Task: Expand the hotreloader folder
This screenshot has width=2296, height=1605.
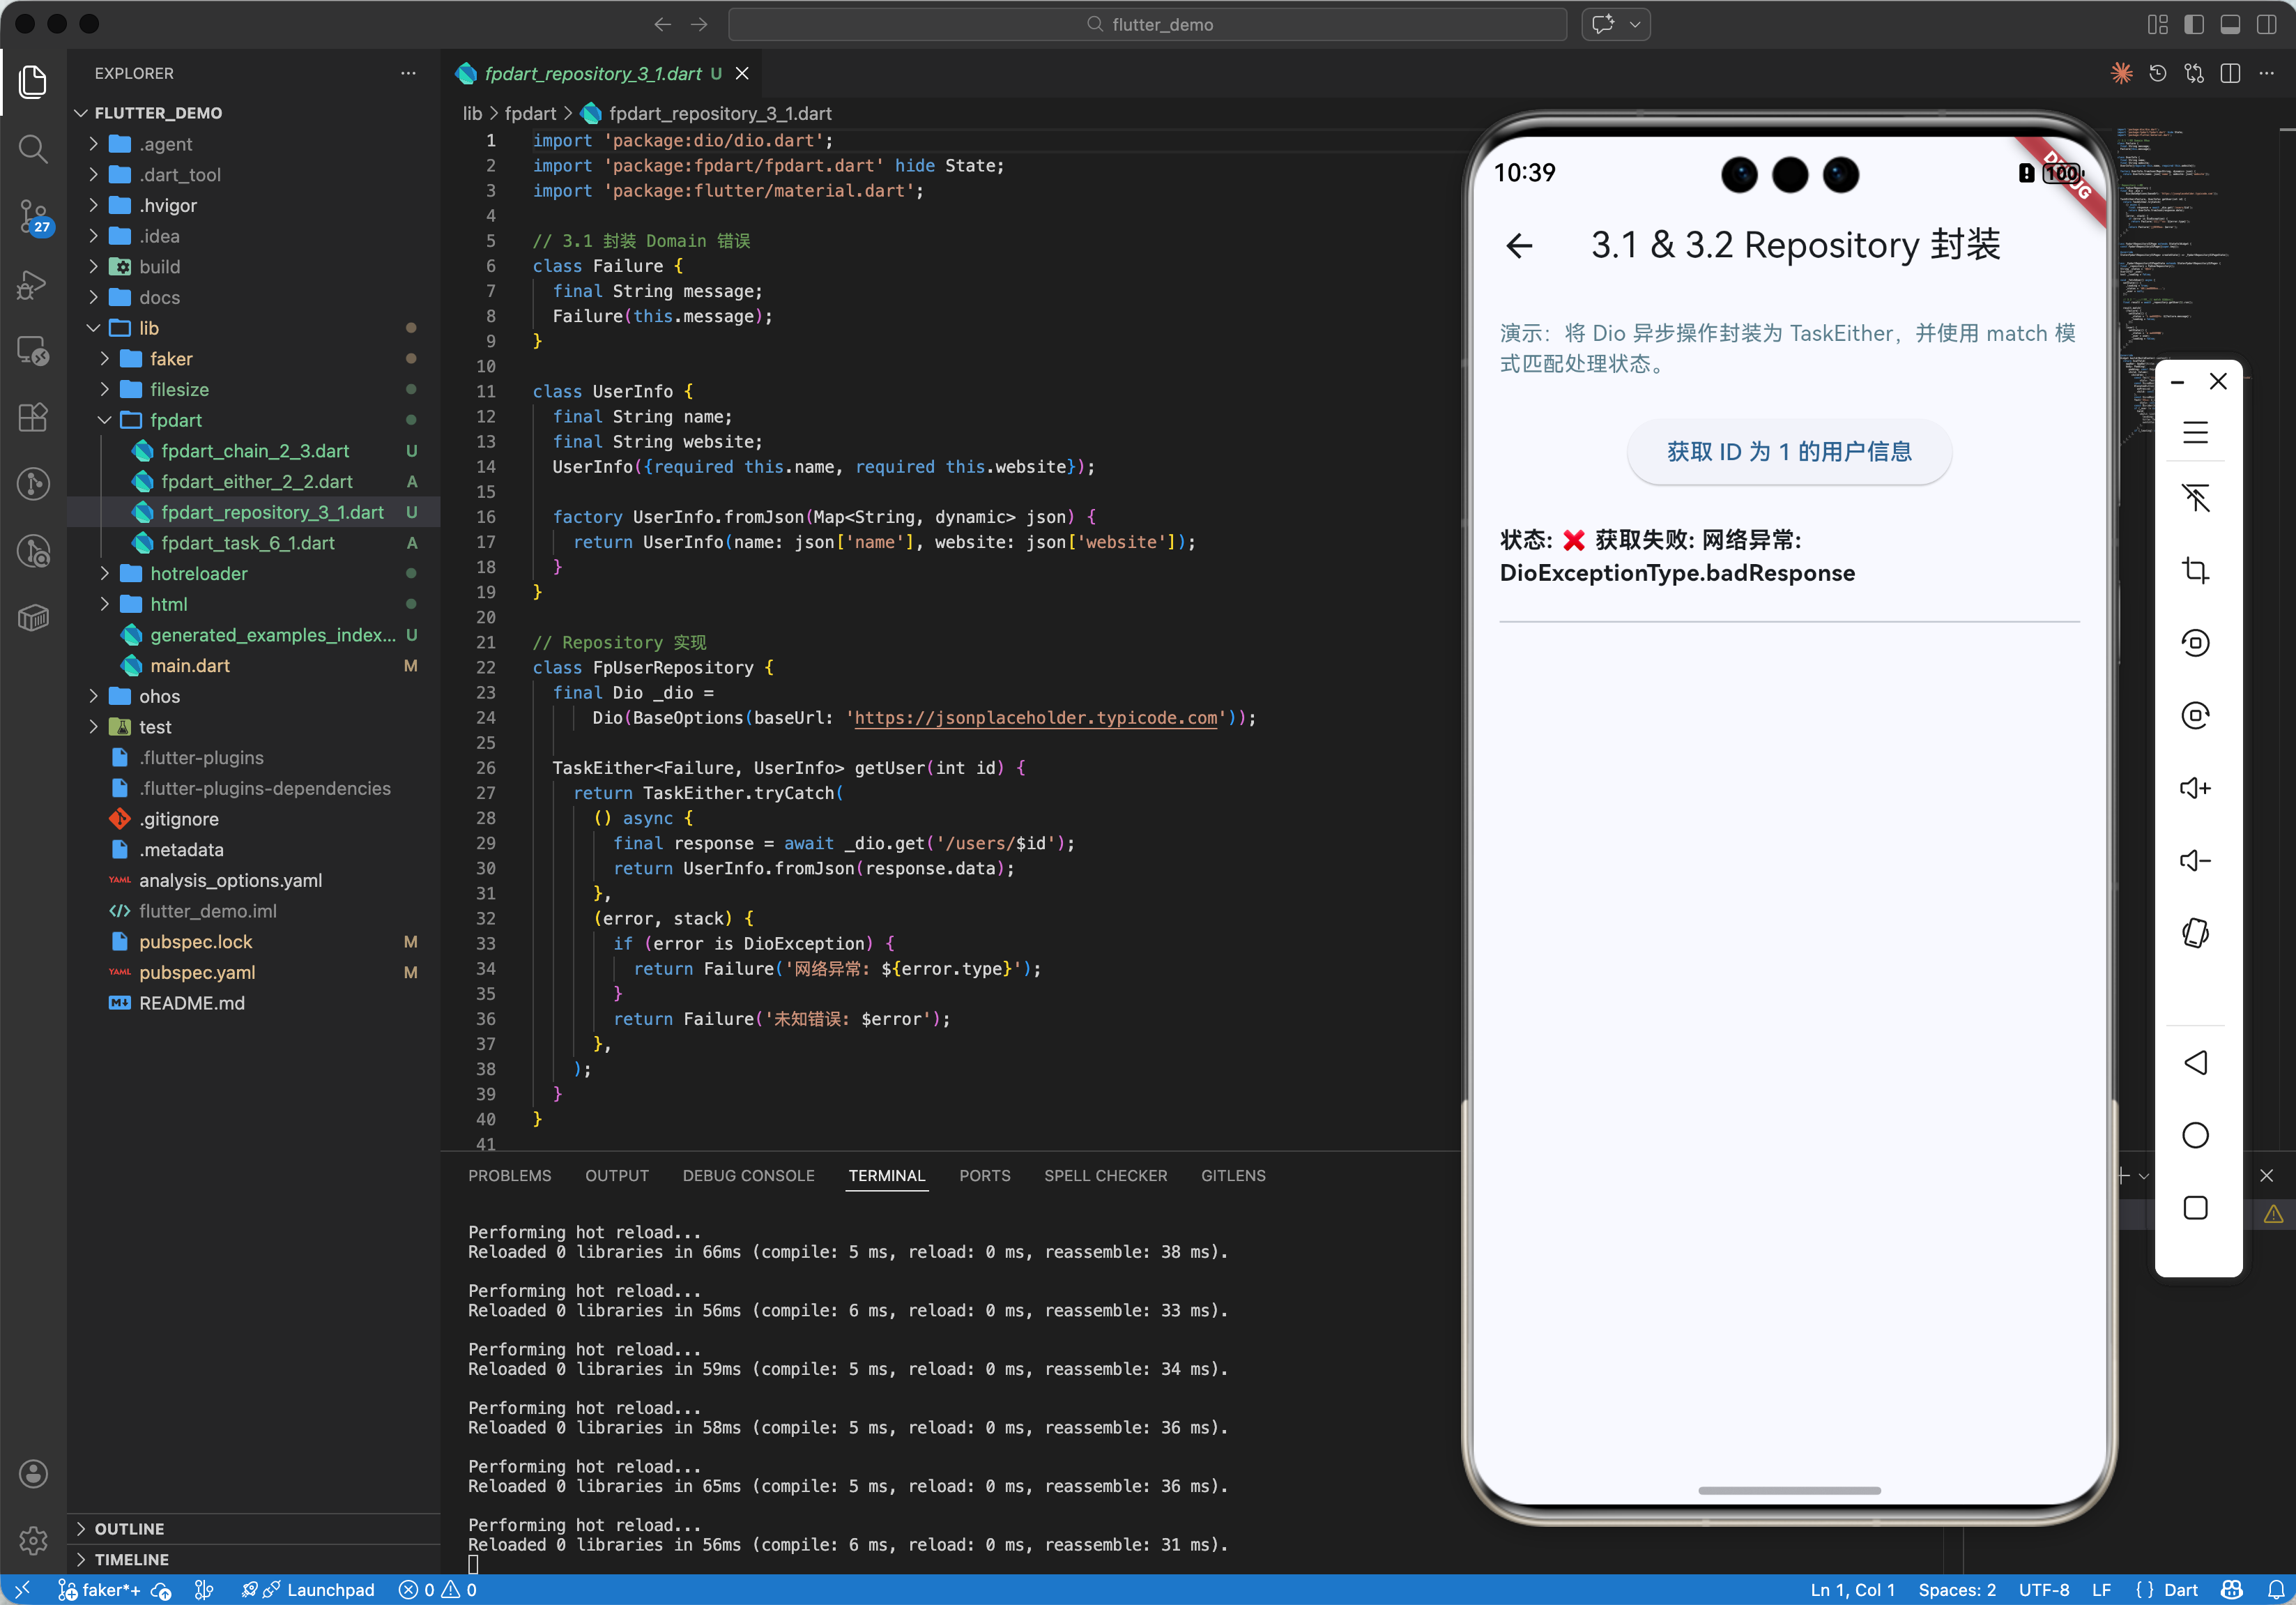Action: point(198,573)
